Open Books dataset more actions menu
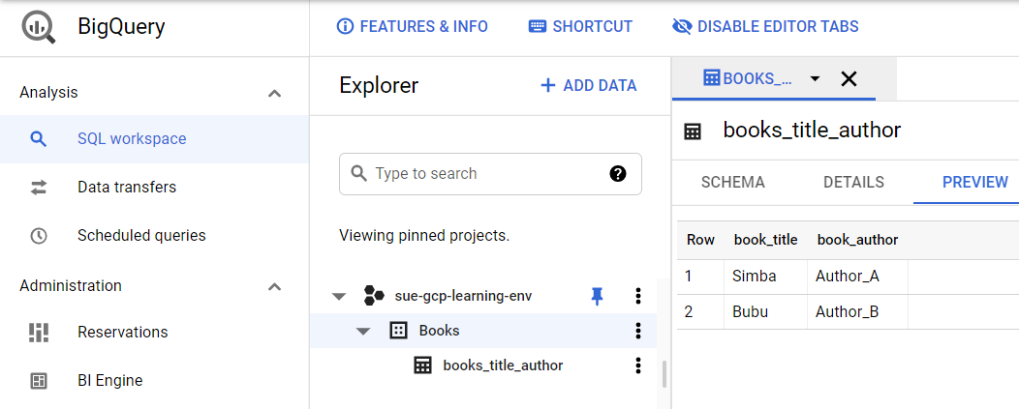The height and width of the screenshot is (409, 1019). pyautogui.click(x=638, y=331)
